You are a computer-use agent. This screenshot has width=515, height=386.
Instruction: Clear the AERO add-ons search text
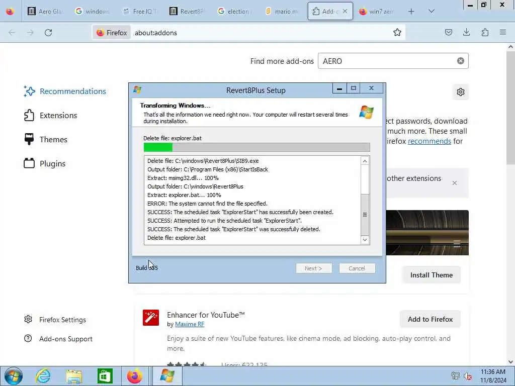461,61
